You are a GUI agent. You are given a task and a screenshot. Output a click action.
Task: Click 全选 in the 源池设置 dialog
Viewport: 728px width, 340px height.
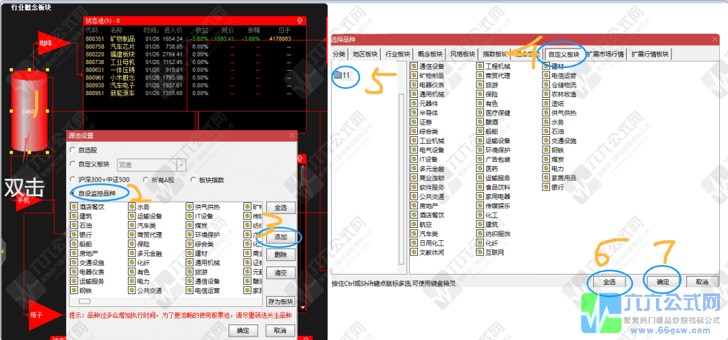[280, 208]
